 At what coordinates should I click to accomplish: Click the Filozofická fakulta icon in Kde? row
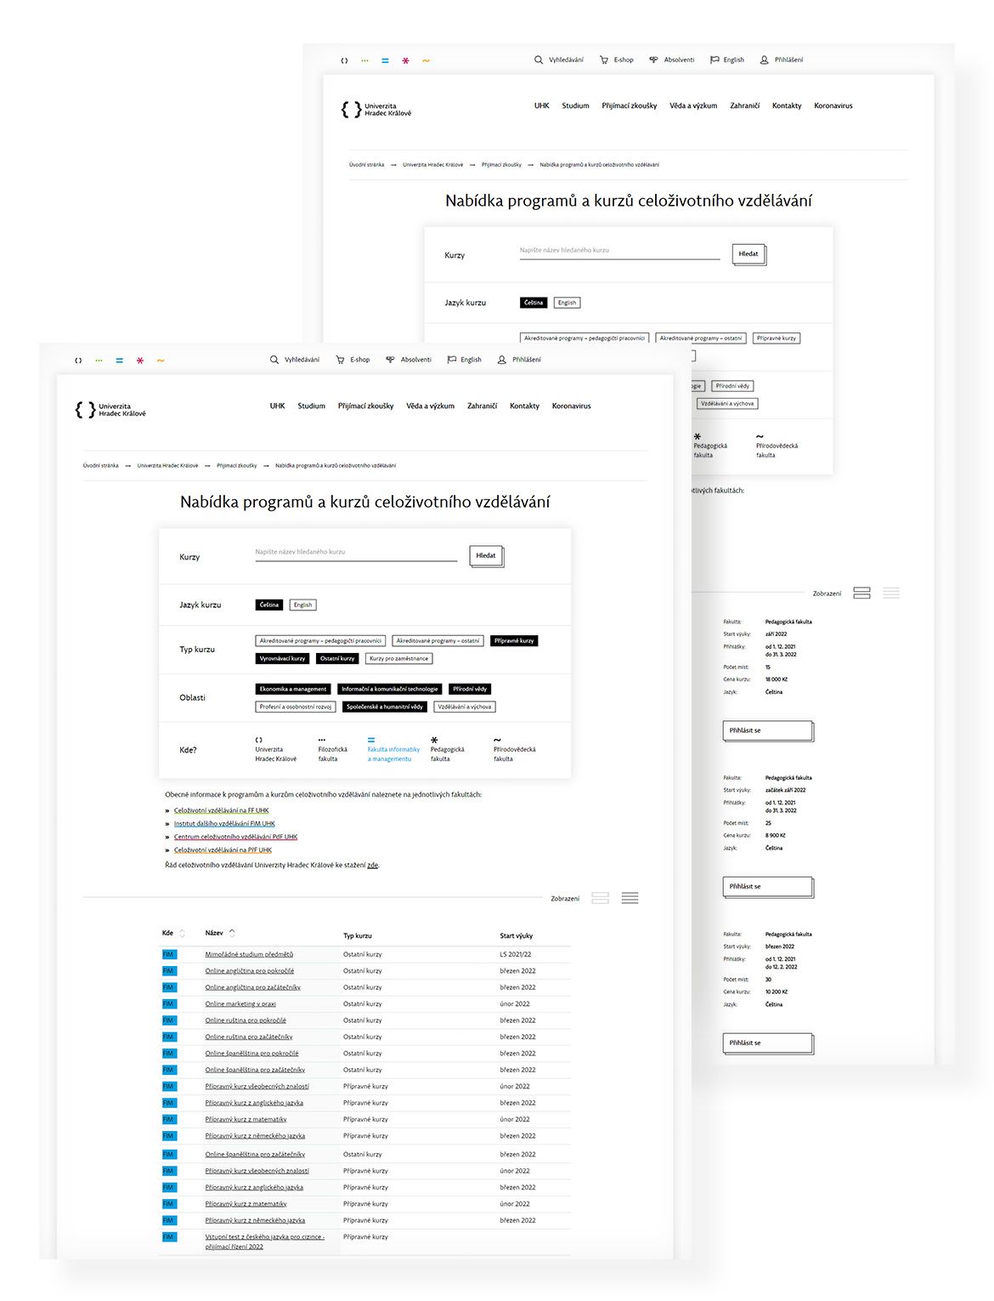(x=322, y=740)
